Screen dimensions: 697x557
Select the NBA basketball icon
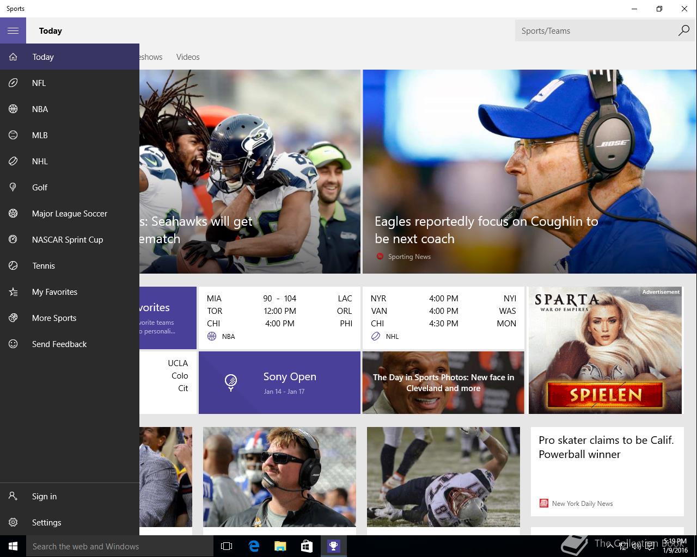pyautogui.click(x=13, y=109)
